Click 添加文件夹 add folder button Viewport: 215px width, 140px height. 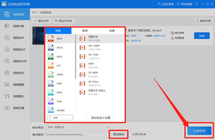pyautogui.click(x=64, y=21)
